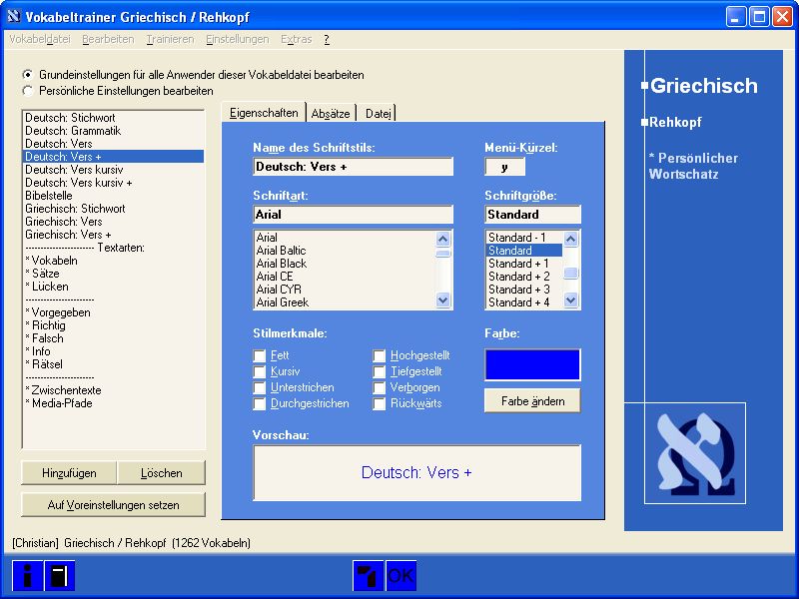Select Grundeinstellungen für alle Anwender radio
Image resolution: width=799 pixels, height=599 pixels.
point(28,75)
